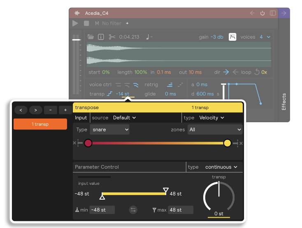Click the red left range handle

point(88,143)
